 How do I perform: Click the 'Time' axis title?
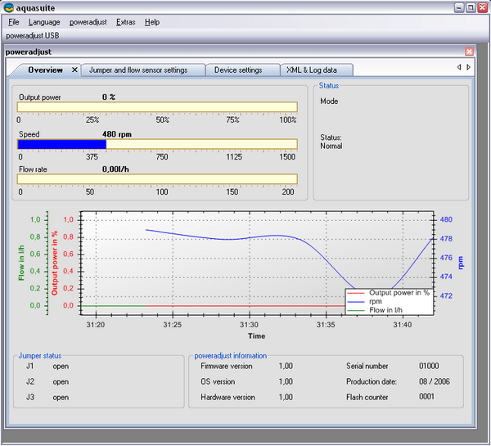256,336
